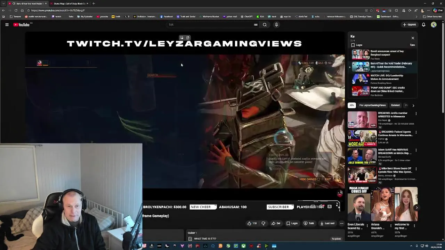Open the ChatGPT bookmark

click(246, 17)
